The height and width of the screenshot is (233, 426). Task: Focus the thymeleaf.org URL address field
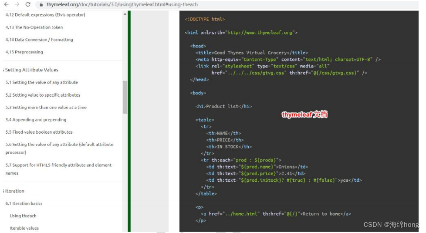pyautogui.click(x=122, y=5)
